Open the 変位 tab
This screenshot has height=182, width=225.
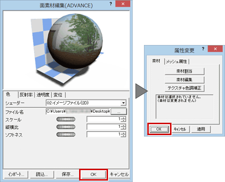coord(58,95)
